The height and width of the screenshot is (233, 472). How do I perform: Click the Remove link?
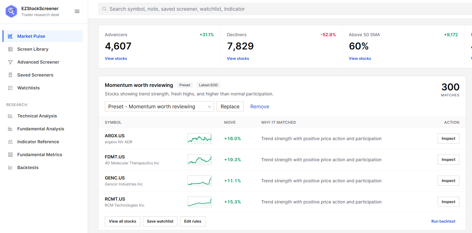click(260, 106)
